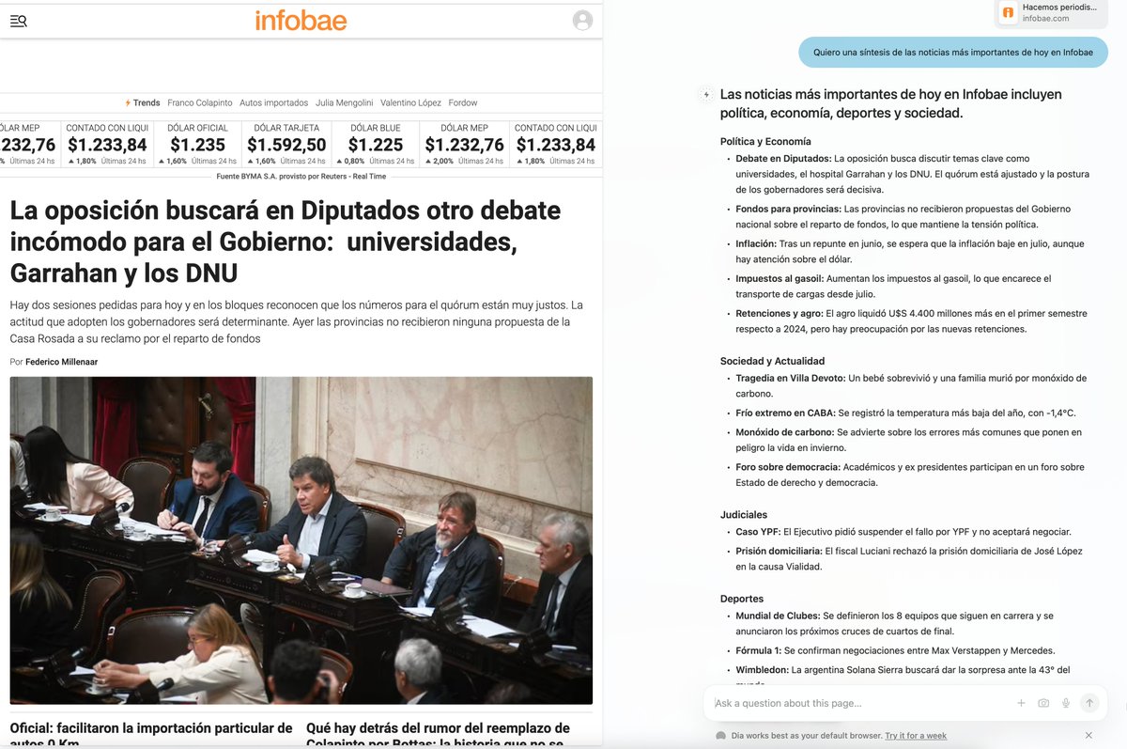This screenshot has width=1127, height=749.
Task: Open the Fordow trend
Action: tap(463, 102)
